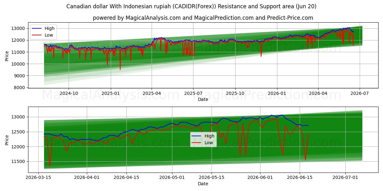Click 'High' in the bottom chart legend
Image resolution: width=383 pixels, height=191 pixels.
[x=209, y=136]
